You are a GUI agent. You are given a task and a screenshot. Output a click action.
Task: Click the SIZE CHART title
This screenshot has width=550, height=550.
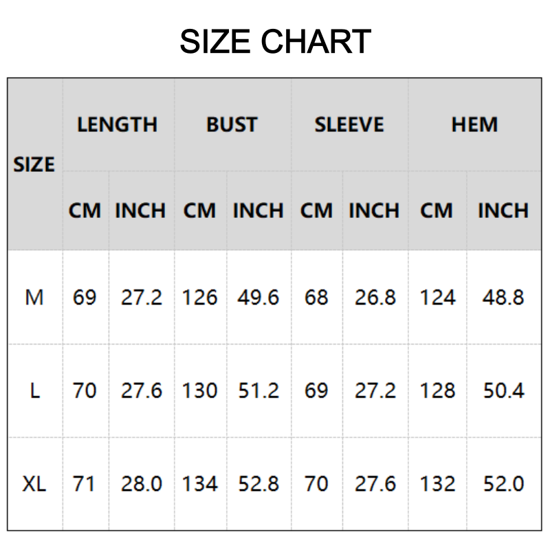tap(275, 42)
